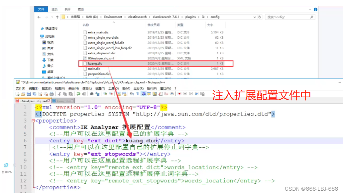This screenshot has height=194, width=343.
Task: Close all files toolbar icon
Action: (46, 94)
